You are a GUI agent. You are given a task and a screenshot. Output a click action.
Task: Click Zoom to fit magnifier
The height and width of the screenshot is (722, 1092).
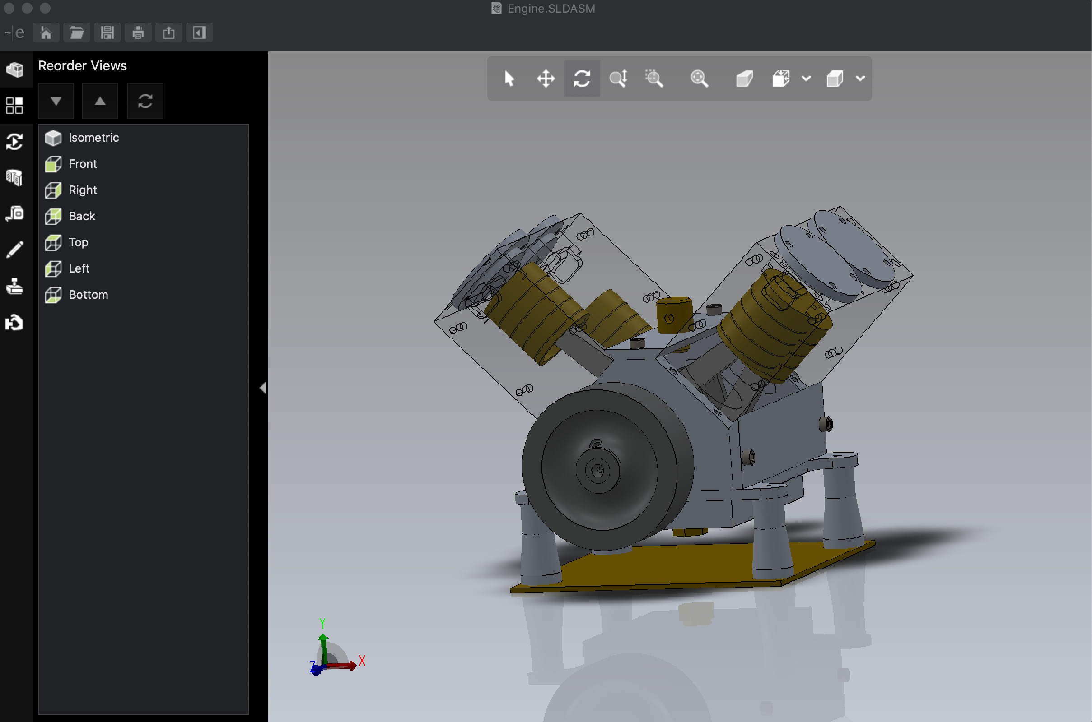click(x=699, y=79)
